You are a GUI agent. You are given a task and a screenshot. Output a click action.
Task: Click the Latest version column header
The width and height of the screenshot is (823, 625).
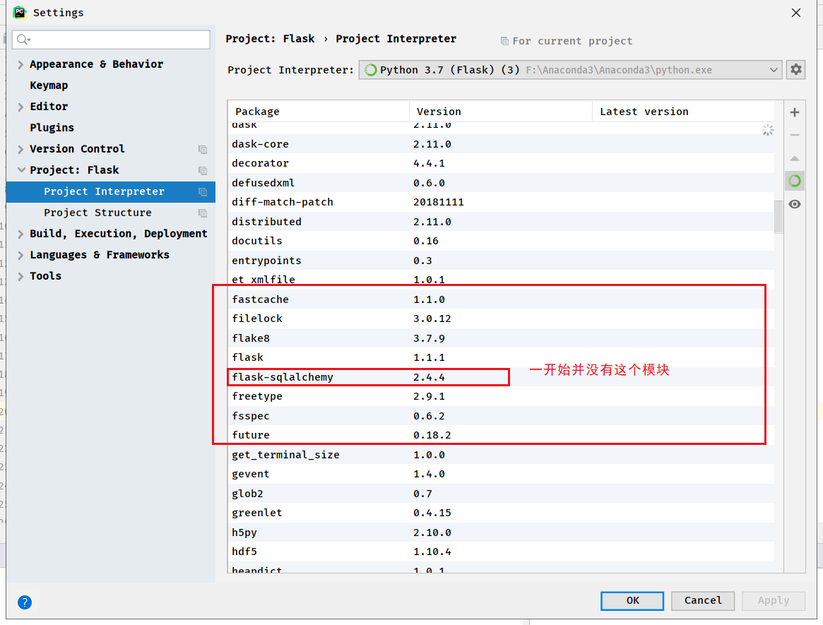tap(683, 112)
